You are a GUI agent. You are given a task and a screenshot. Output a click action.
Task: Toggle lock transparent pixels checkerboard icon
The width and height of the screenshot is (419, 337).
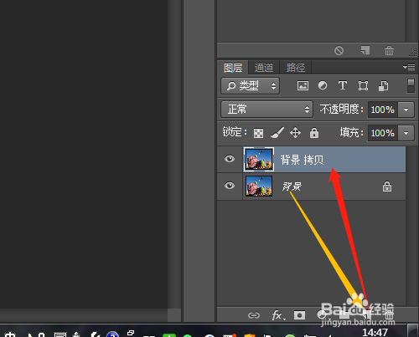coord(258,133)
